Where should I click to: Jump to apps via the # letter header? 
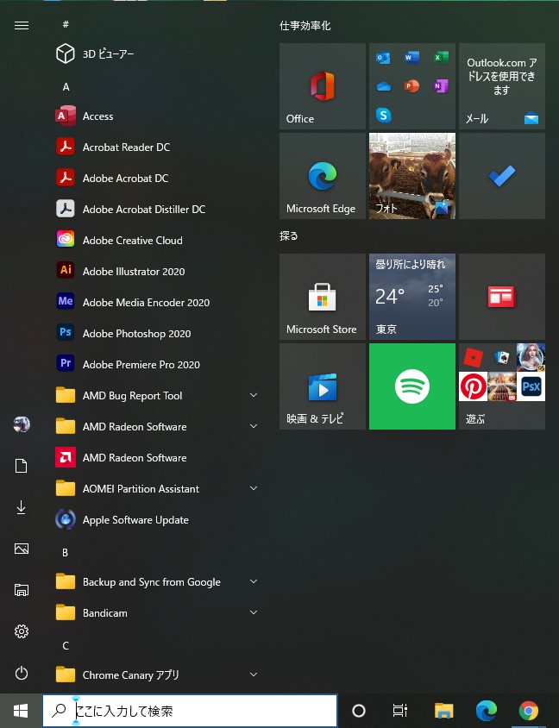pos(66,24)
